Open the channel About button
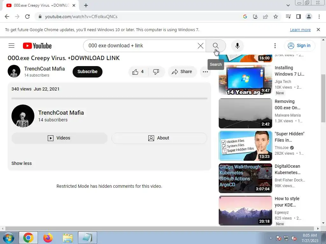Screen dimensions: 326x244 [159, 138]
